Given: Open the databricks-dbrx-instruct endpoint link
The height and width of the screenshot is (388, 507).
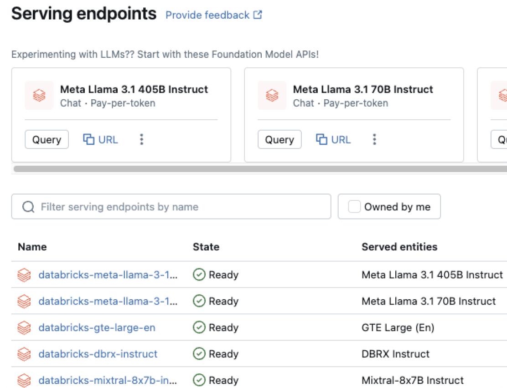Looking at the screenshot, I should (x=98, y=354).
